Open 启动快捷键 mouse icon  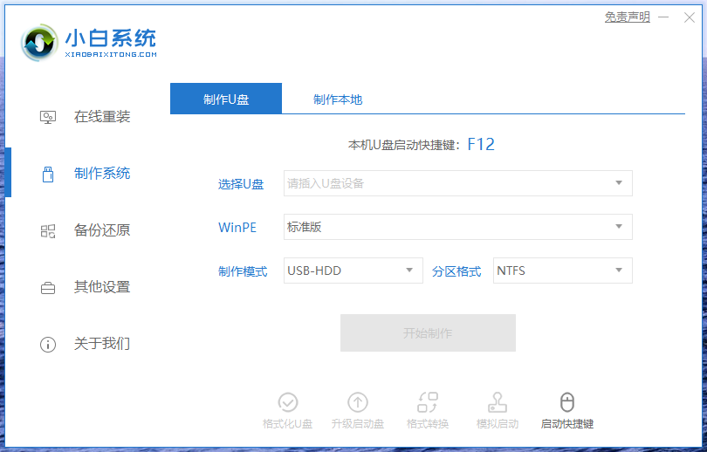[x=567, y=402]
